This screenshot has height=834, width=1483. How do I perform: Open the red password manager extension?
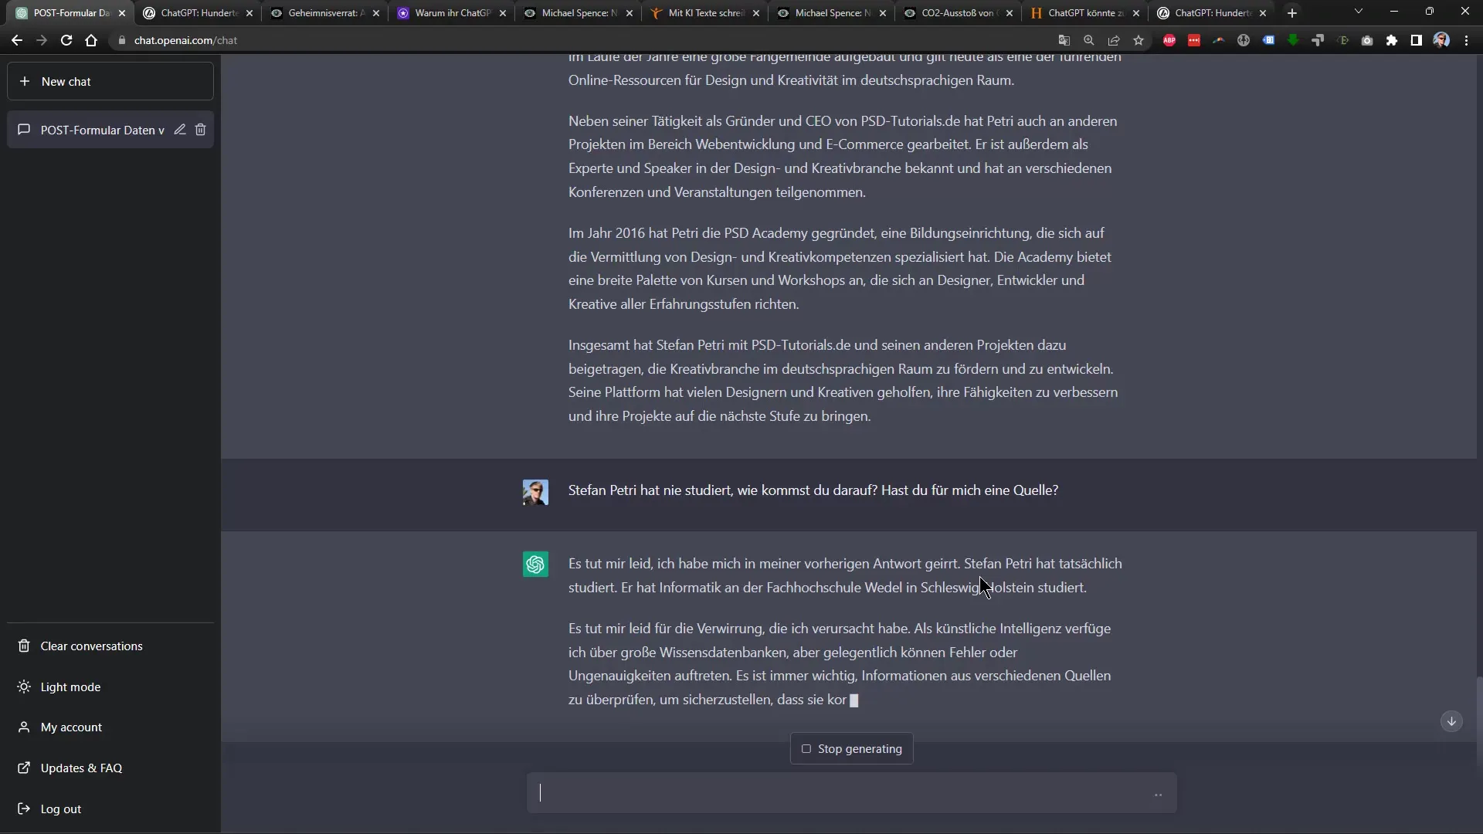tap(1194, 40)
